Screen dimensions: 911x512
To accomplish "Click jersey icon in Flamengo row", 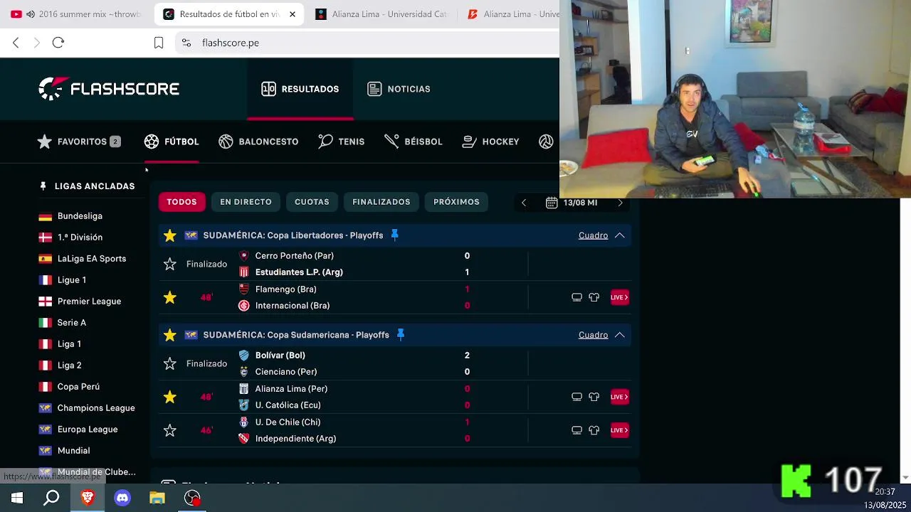I will click(x=594, y=297).
